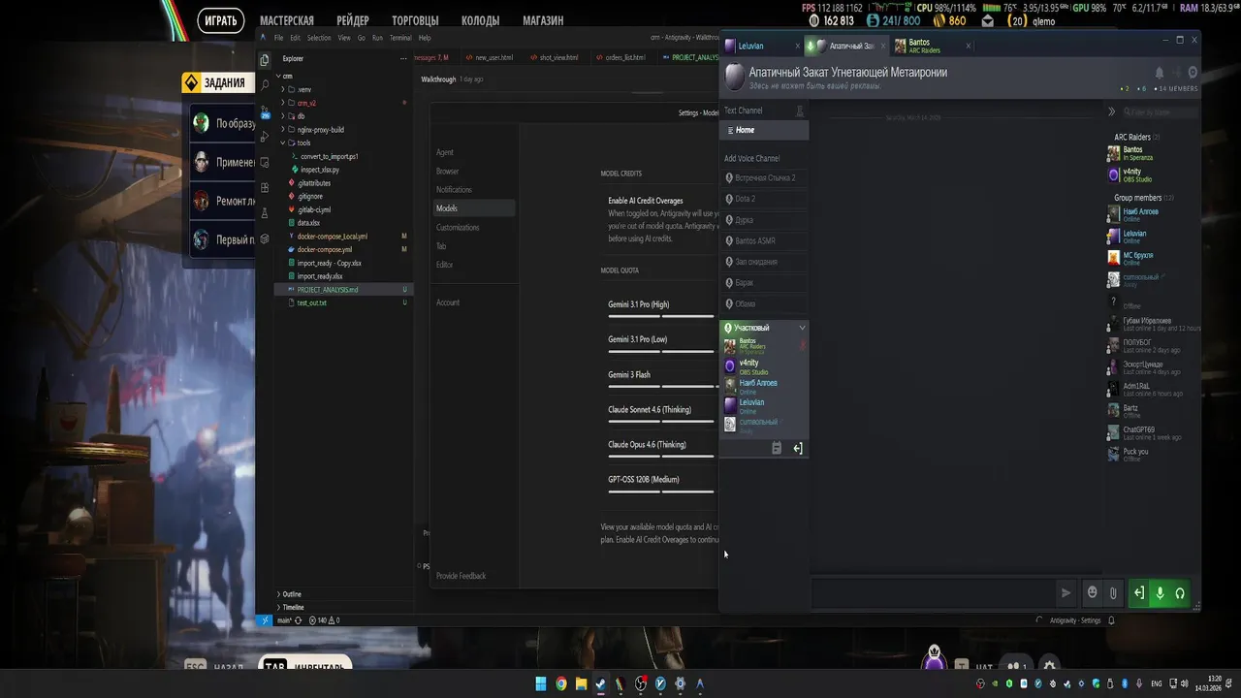1241x698 pixels.
Task: Click Provide Feedback link in settings
Action: click(461, 576)
